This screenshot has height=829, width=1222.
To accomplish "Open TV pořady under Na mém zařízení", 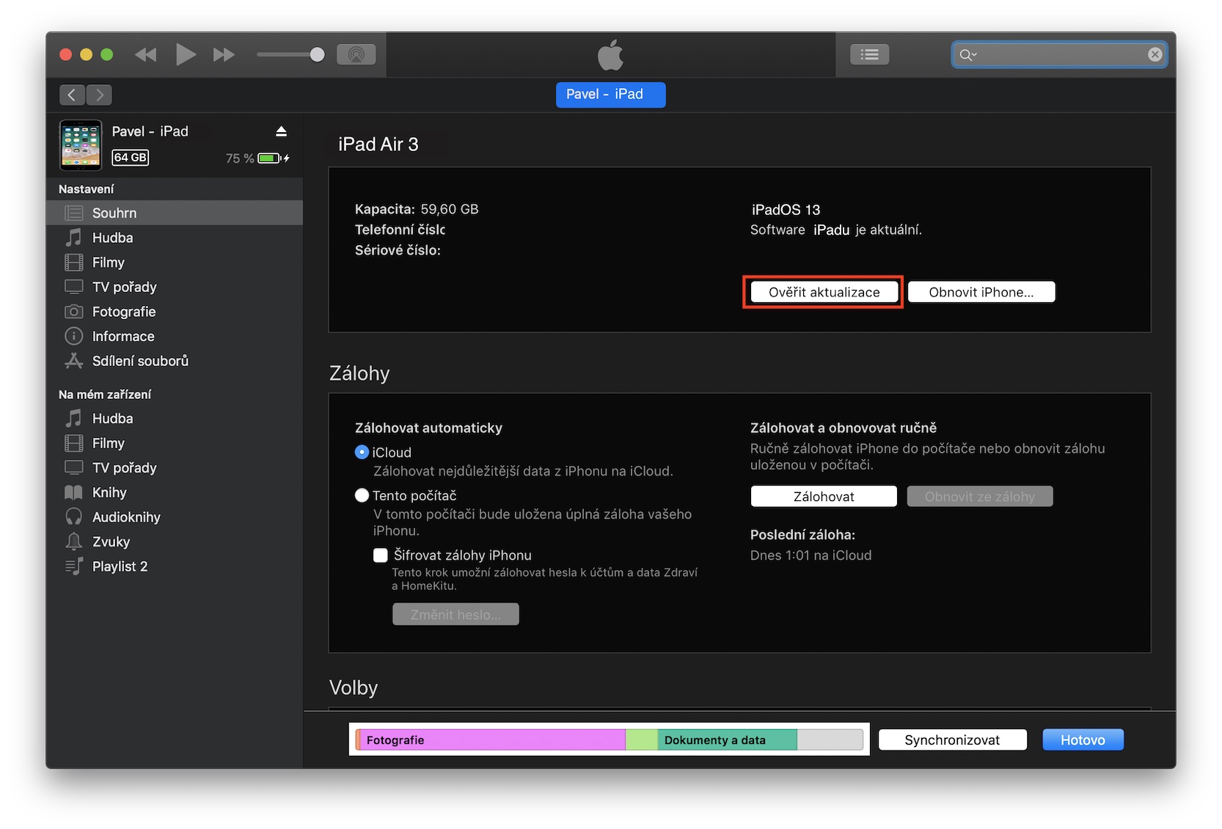I will pos(175,467).
